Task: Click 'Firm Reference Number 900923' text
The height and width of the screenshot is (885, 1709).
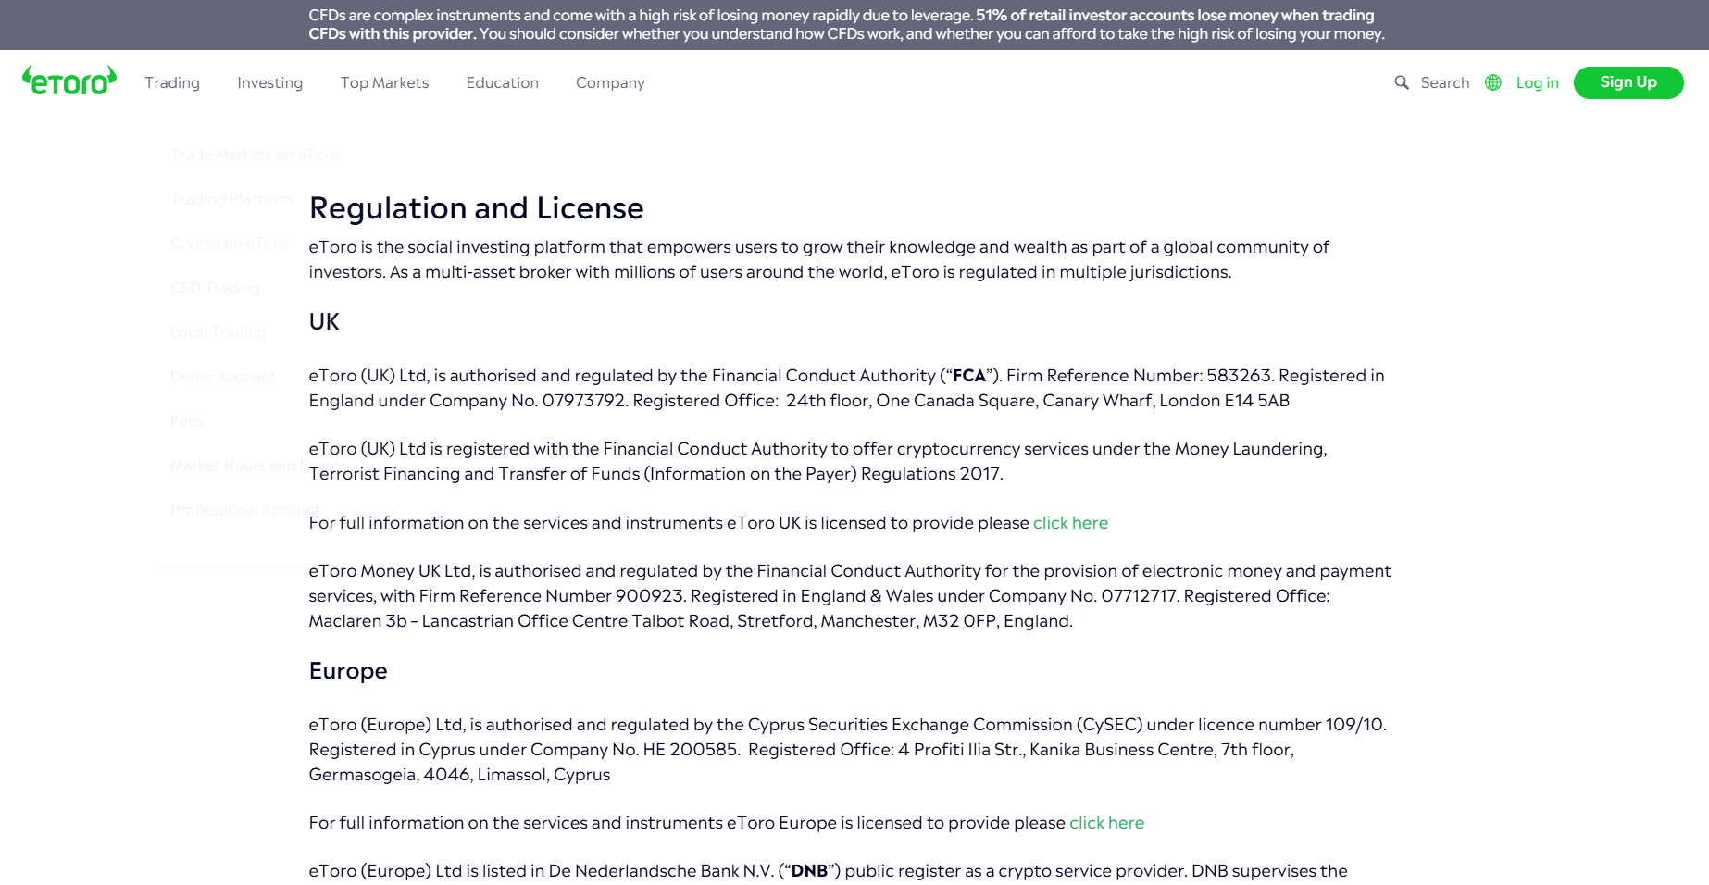Action: (x=552, y=596)
